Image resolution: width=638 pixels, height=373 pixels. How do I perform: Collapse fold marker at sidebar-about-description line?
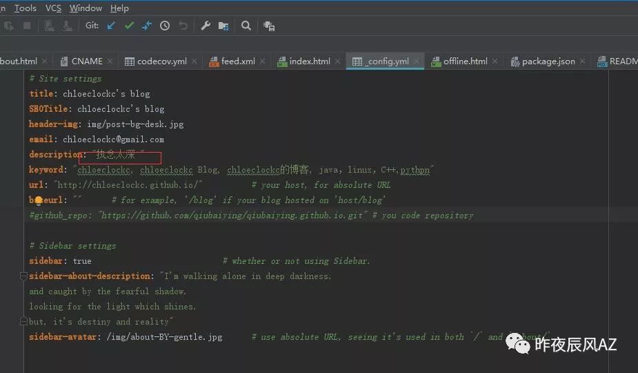[23, 276]
